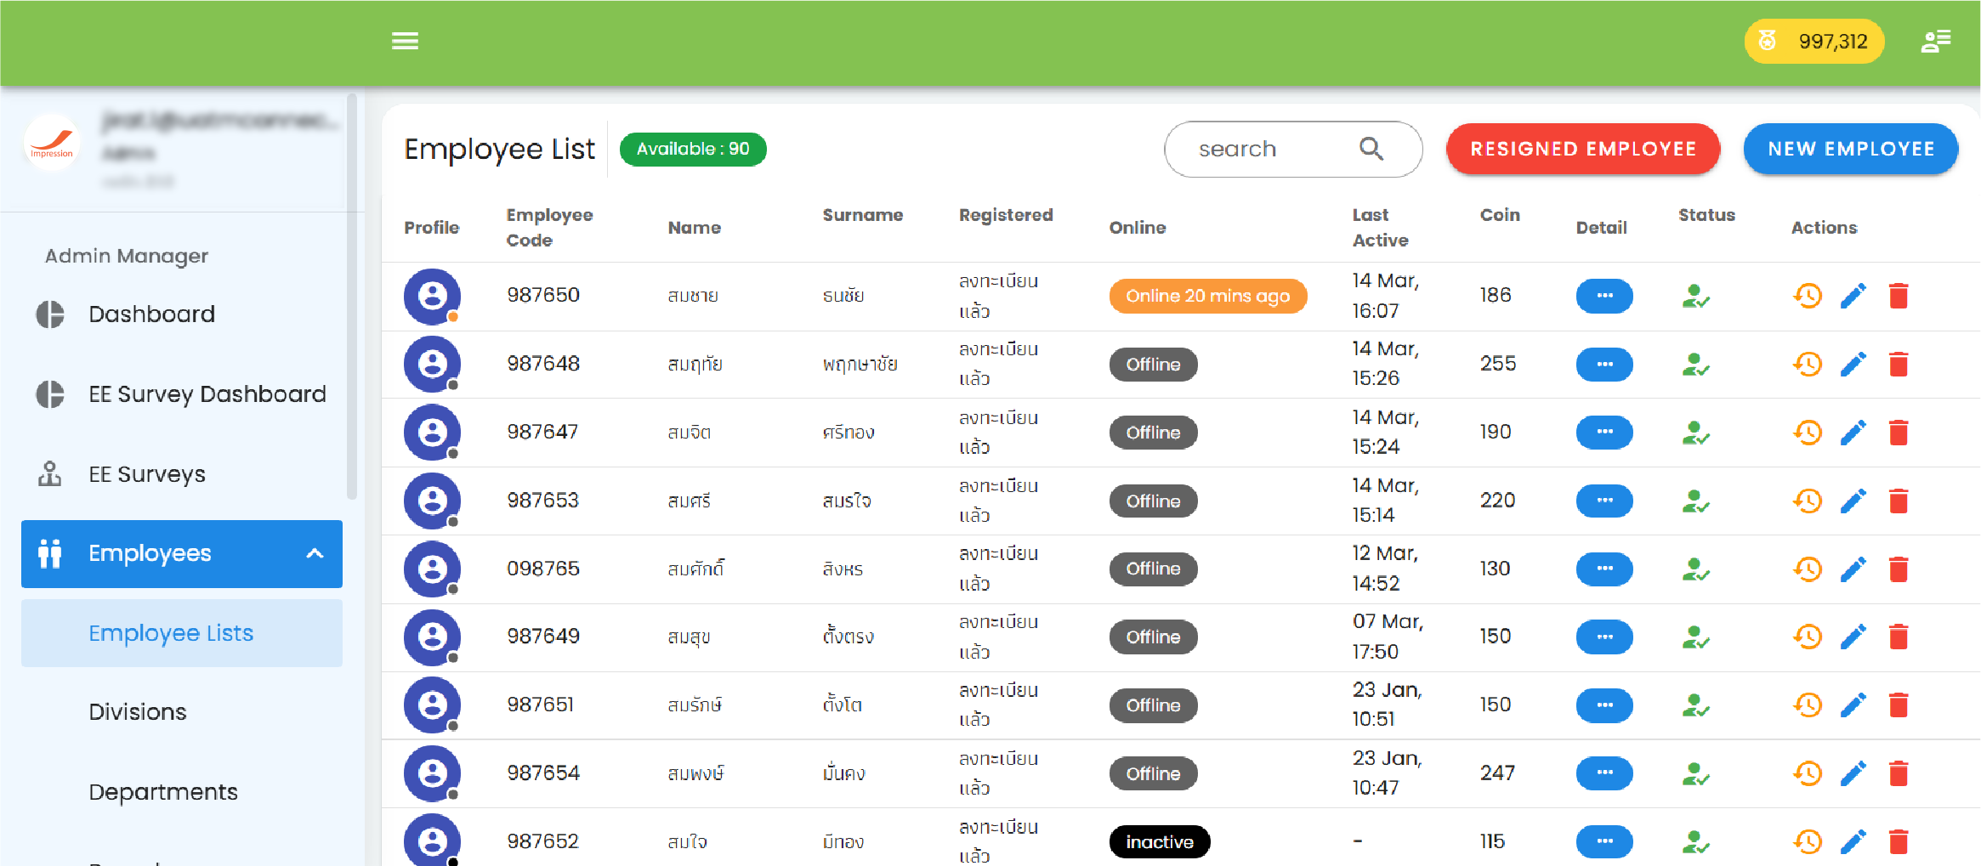Screen dimensions: 1981x866
Task: Toggle status icon for employee 098765
Action: tap(1695, 569)
